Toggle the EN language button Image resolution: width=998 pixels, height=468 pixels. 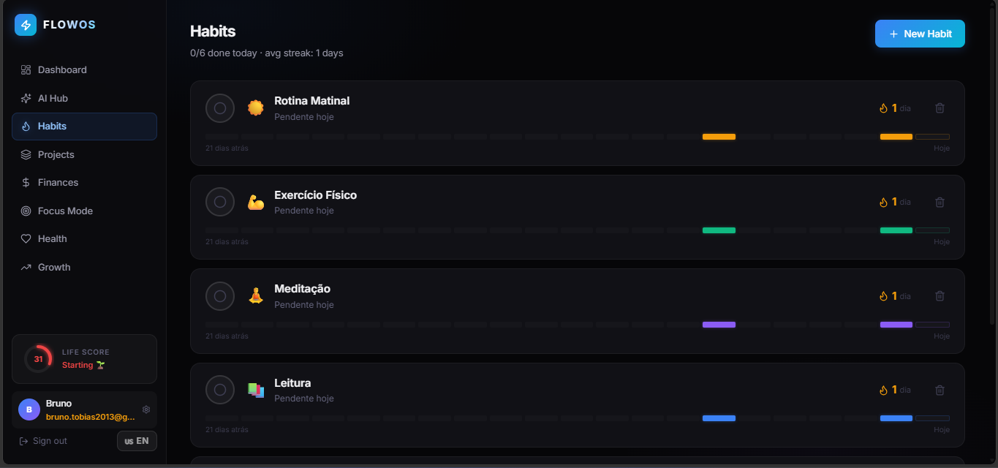137,441
